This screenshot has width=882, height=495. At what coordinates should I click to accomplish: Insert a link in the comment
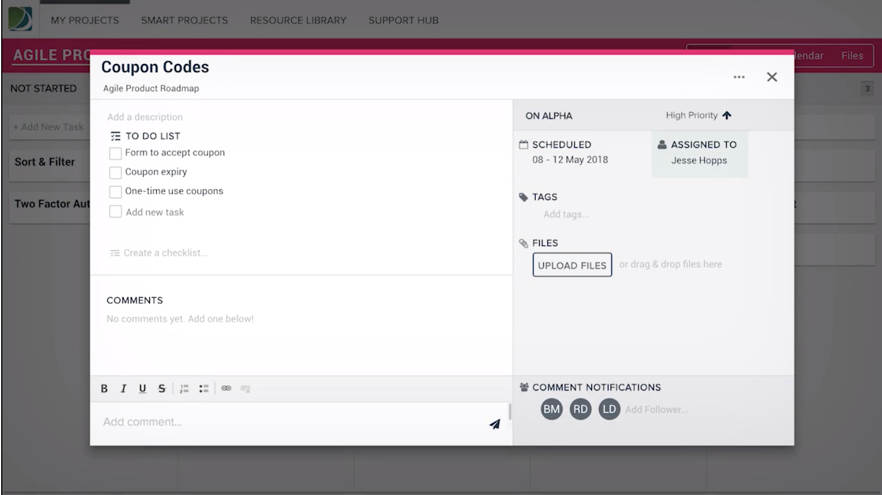[x=226, y=388]
